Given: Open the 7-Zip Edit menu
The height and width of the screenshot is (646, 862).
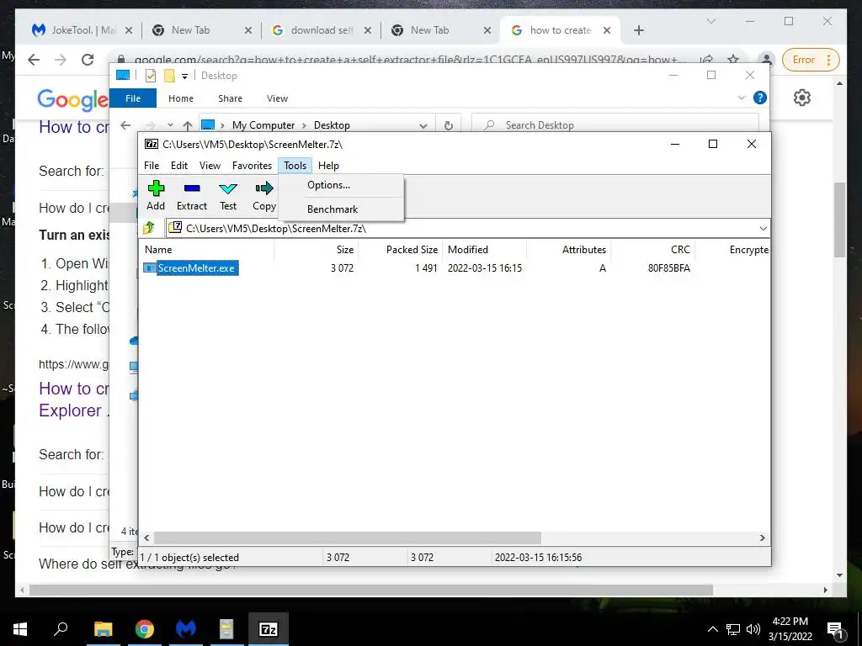Looking at the screenshot, I should 179,166.
